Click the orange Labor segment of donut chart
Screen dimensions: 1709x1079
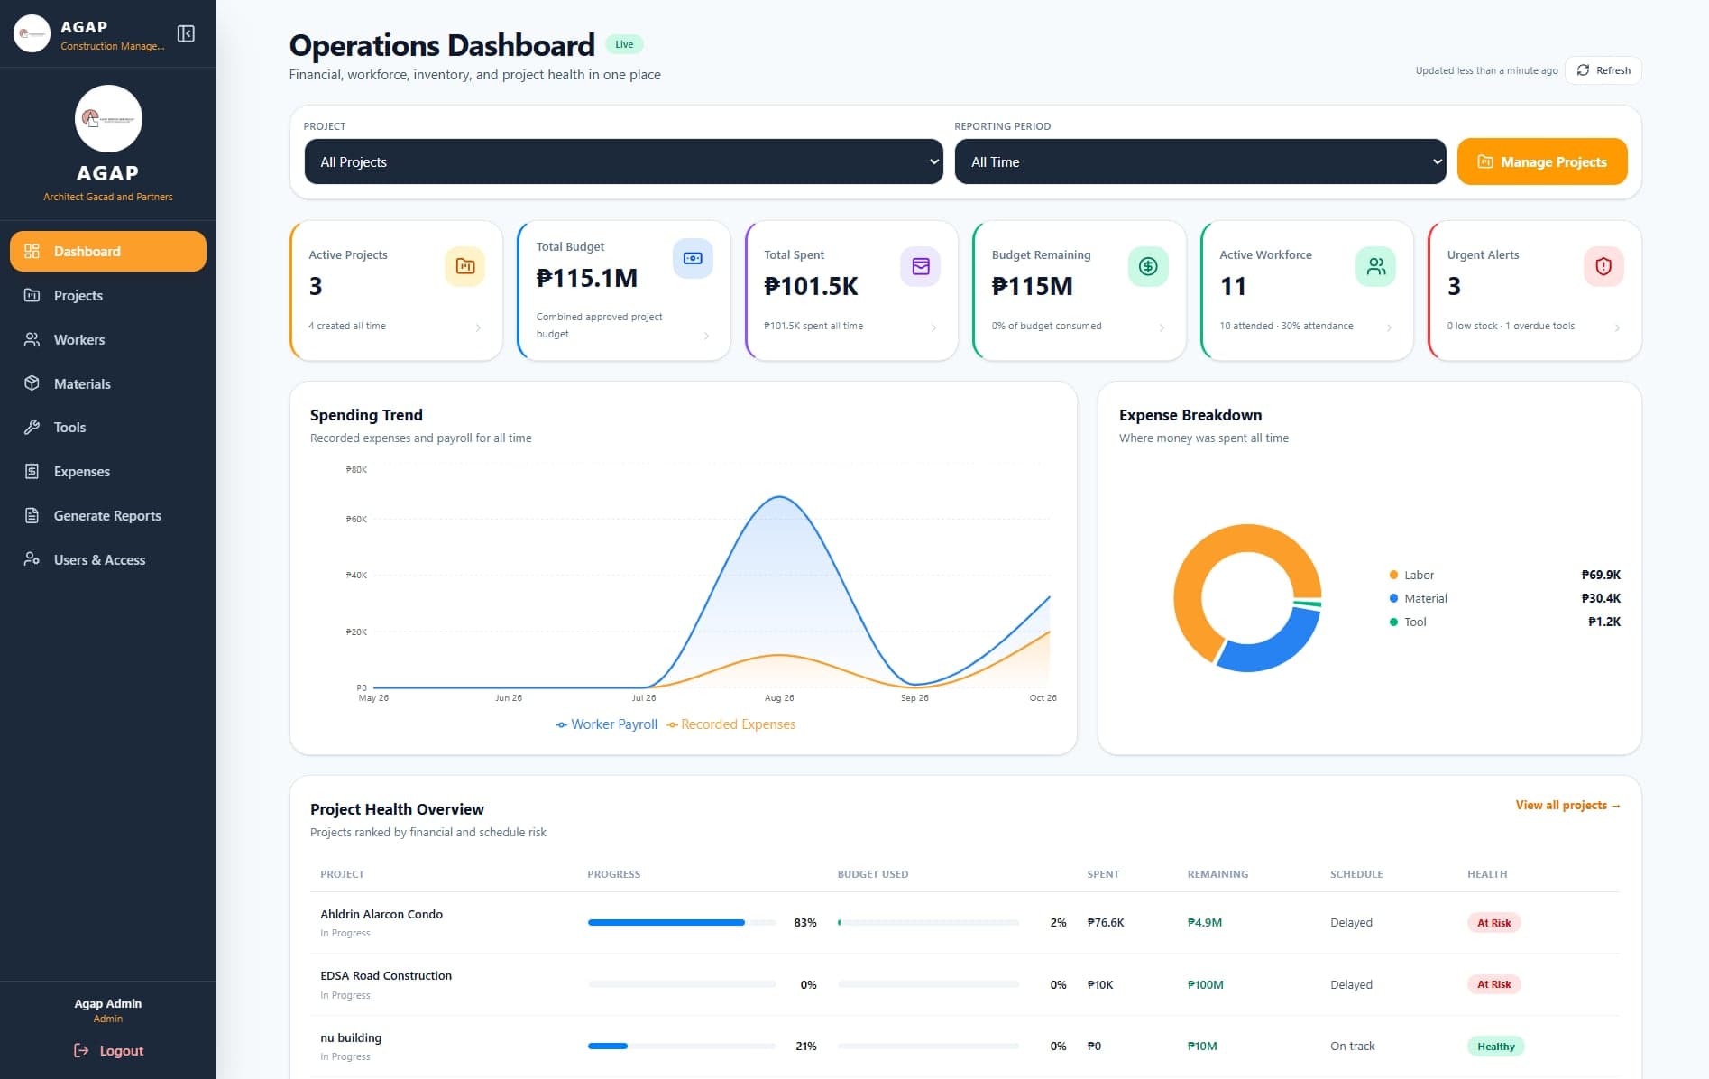(x=1199, y=564)
